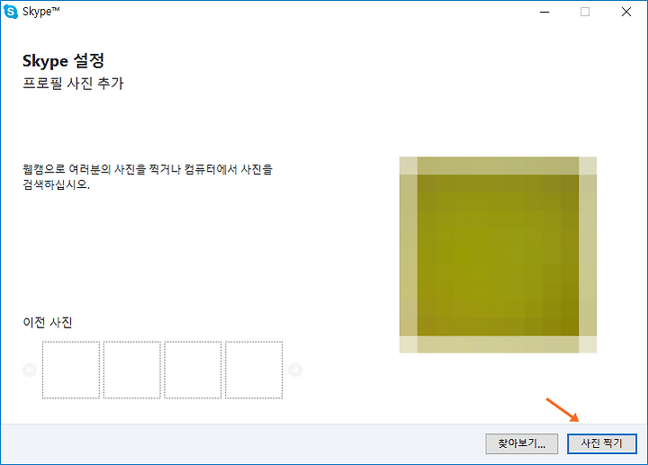
Task: Show next photos with right arrow
Action: 295,370
